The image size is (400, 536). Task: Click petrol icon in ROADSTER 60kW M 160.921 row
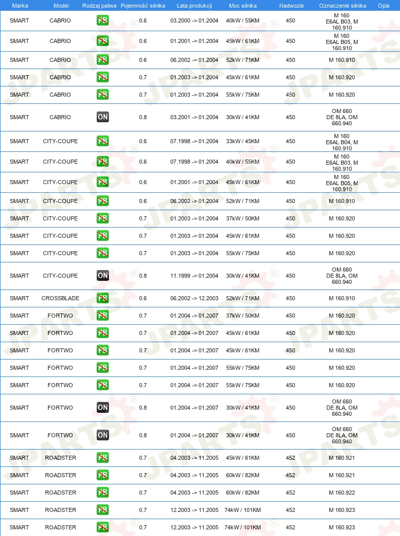tap(103, 475)
